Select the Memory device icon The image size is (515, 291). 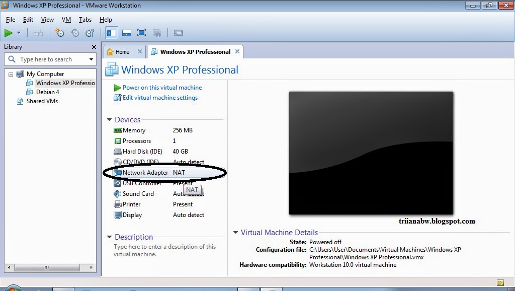pos(118,130)
